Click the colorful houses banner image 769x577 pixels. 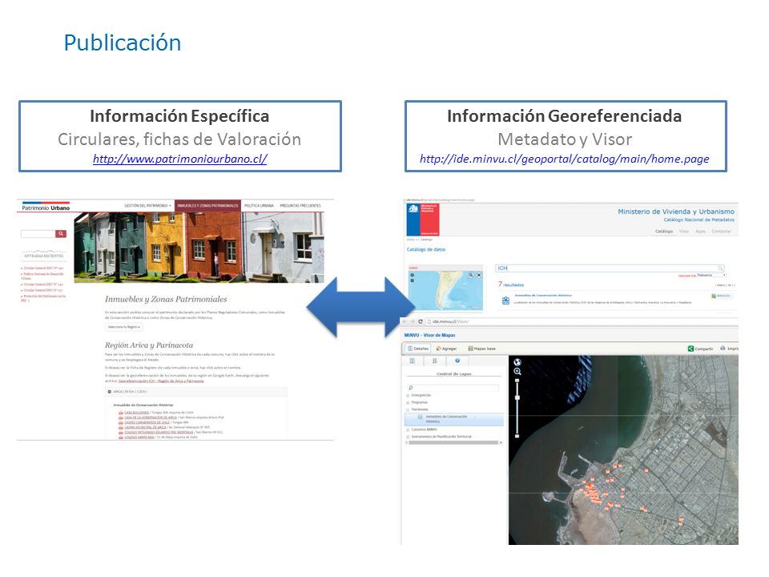(x=199, y=248)
